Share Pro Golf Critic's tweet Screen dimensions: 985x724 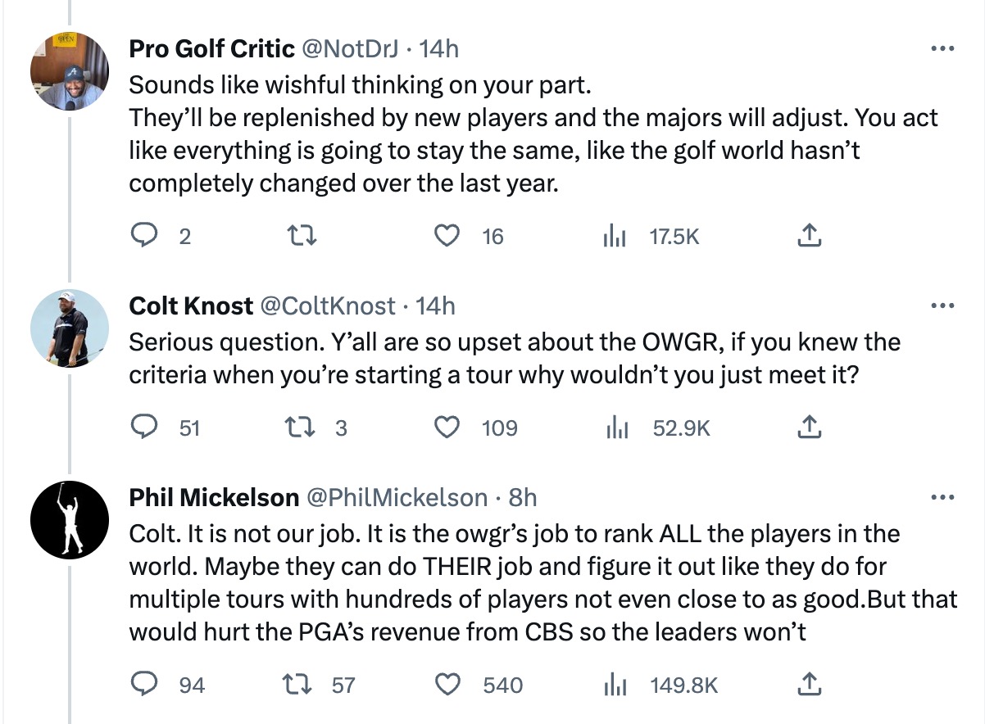click(x=808, y=237)
